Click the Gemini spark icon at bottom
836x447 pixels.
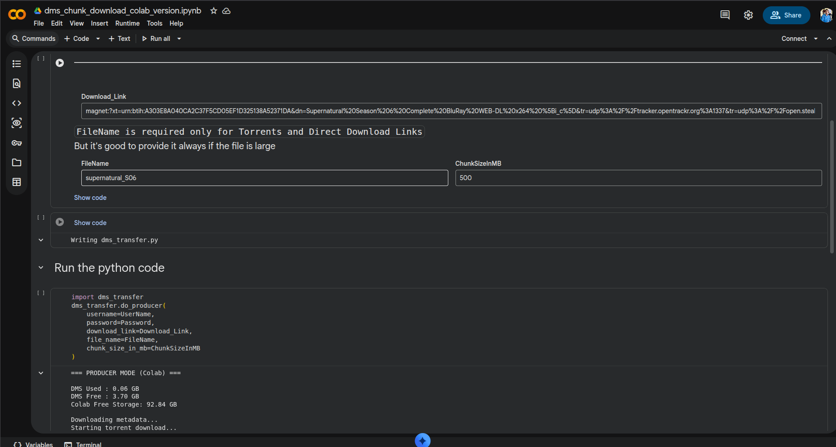coord(422,440)
